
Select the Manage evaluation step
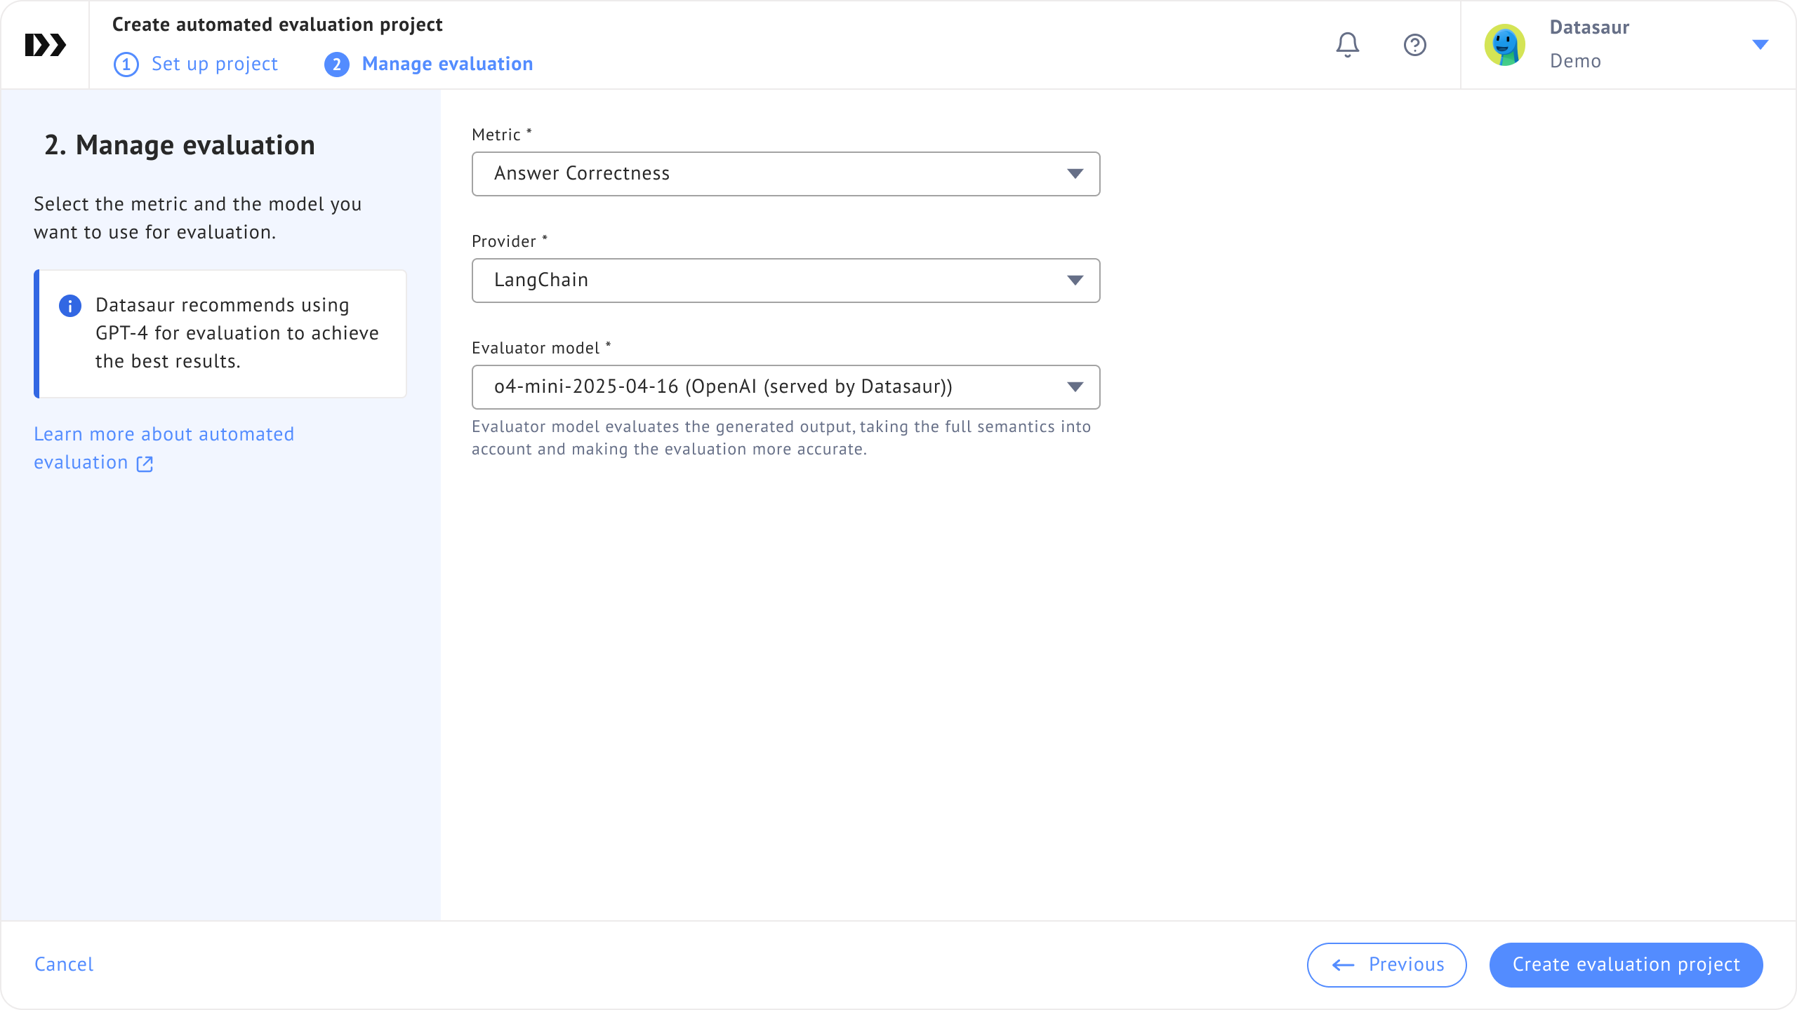coord(447,64)
